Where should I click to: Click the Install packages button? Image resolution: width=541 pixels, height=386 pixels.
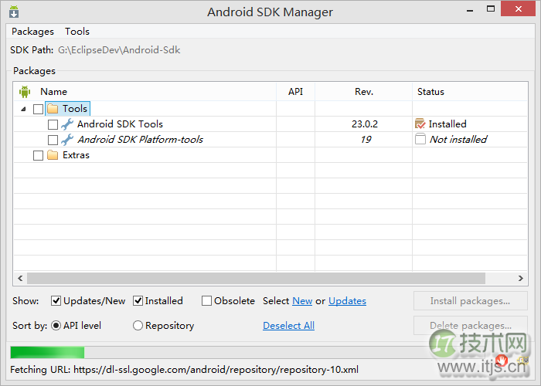(x=470, y=301)
